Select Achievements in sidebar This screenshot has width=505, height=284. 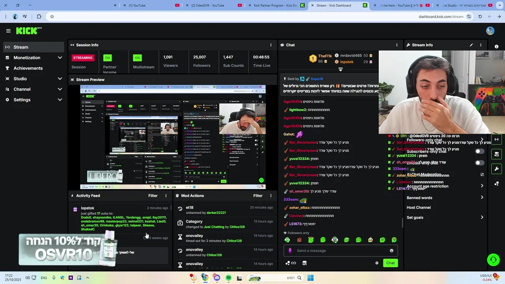pos(33,68)
